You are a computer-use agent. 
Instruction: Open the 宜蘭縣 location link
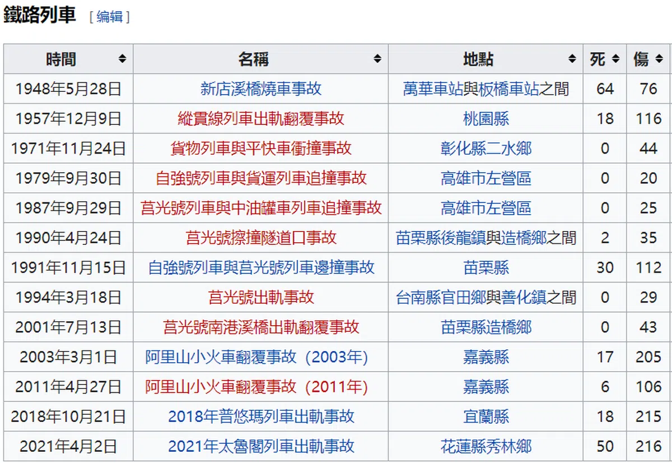(486, 416)
